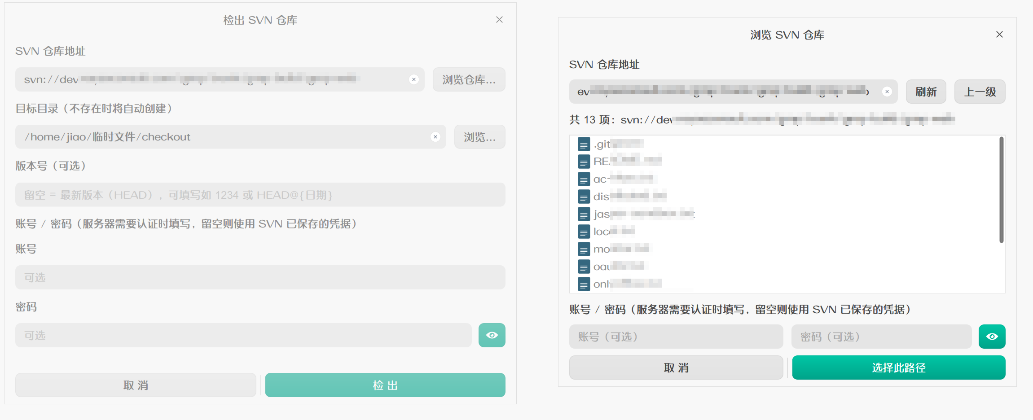Click the file icon of the RE entry
Screen dimensions: 1033x420
point(584,162)
